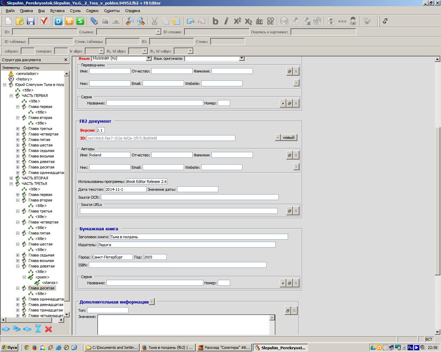Viewport: 441px width, 352px height.
Task: Open the Язык оригинала dropdown arrow
Action: point(242,58)
